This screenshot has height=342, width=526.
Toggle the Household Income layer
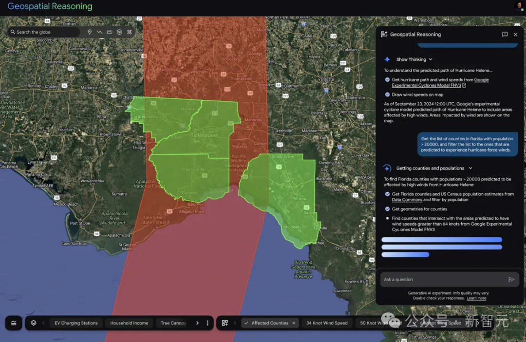pyautogui.click(x=129, y=323)
